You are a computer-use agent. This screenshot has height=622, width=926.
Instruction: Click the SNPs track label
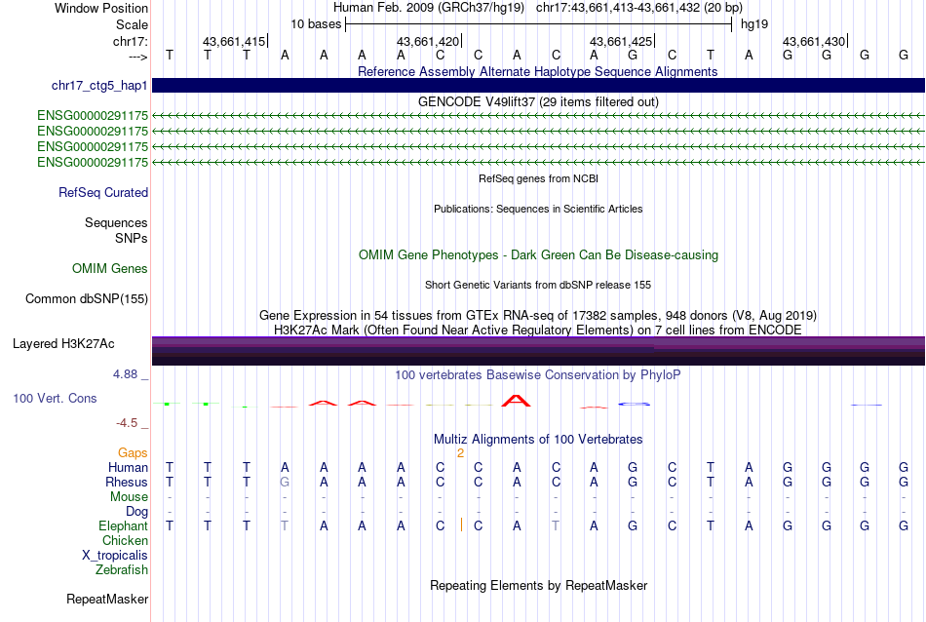click(132, 238)
